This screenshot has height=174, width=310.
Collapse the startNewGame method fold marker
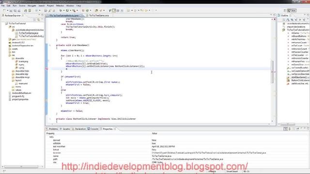(50, 45)
